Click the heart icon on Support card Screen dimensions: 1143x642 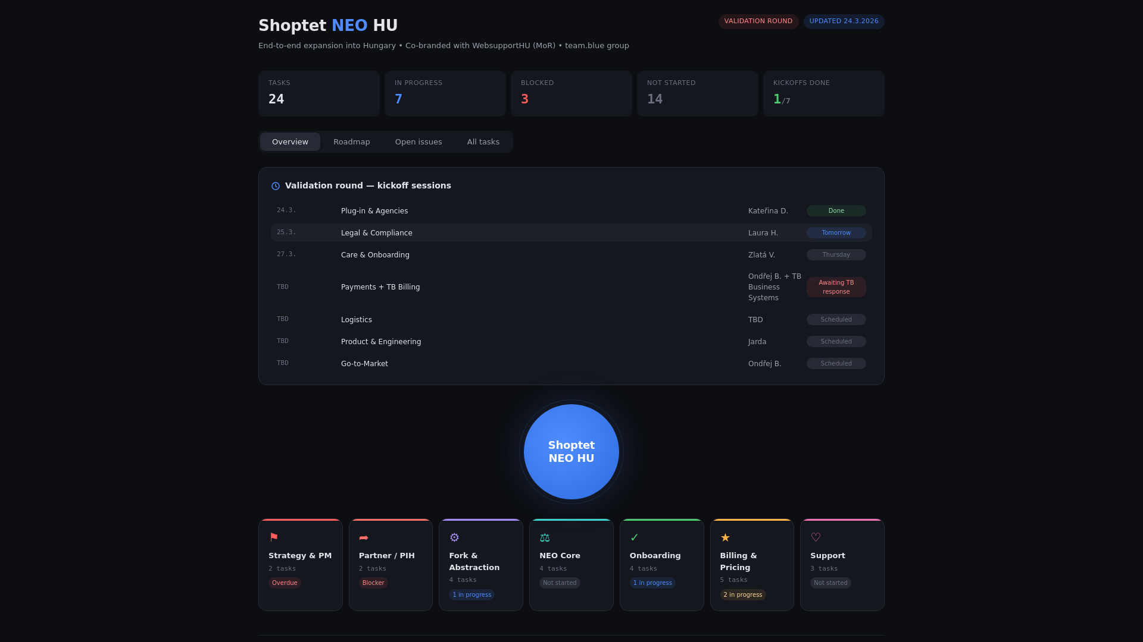pyautogui.click(x=816, y=537)
